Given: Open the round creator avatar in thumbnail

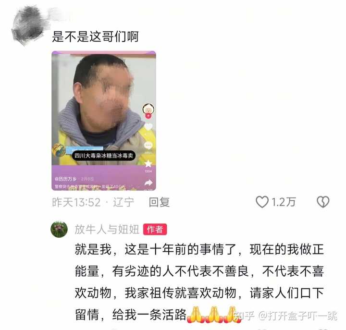Looking at the screenshot, I should coord(148,109).
